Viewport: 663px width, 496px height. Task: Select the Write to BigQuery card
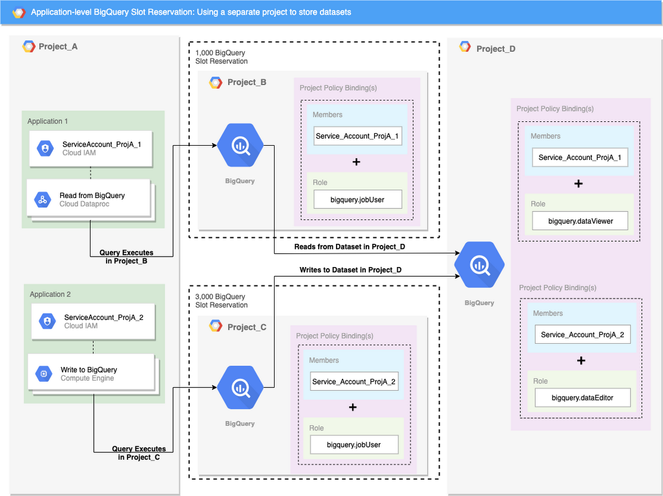(91, 374)
